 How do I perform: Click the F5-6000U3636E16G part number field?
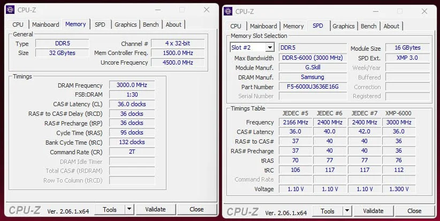[x=313, y=86]
